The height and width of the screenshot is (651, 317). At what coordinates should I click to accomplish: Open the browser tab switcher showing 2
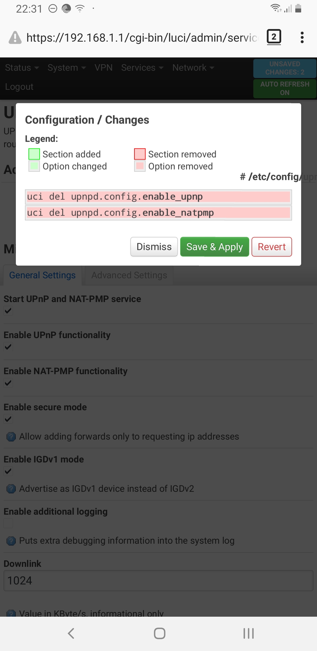pos(274,37)
